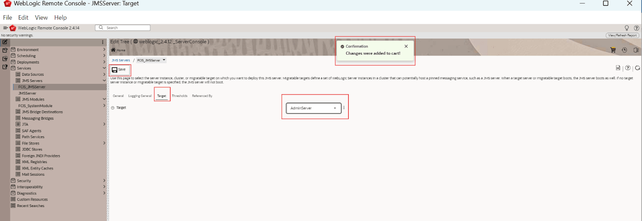This screenshot has height=221, width=642.
Task: Click the Recent Searches grid icon
Action: click(13, 206)
